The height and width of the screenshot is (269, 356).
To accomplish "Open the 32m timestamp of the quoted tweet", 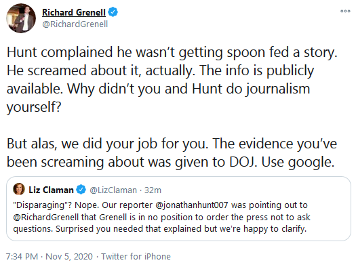I will click(153, 190).
